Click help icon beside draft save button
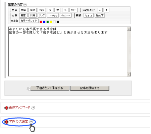151x134 pixels. pos(29,88)
